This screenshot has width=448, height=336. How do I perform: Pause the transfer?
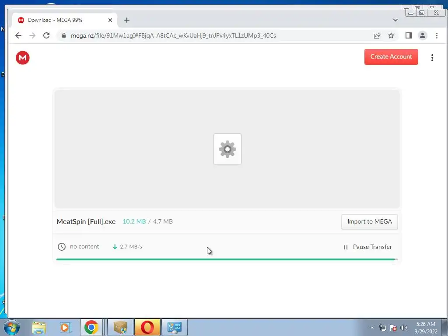click(x=367, y=247)
